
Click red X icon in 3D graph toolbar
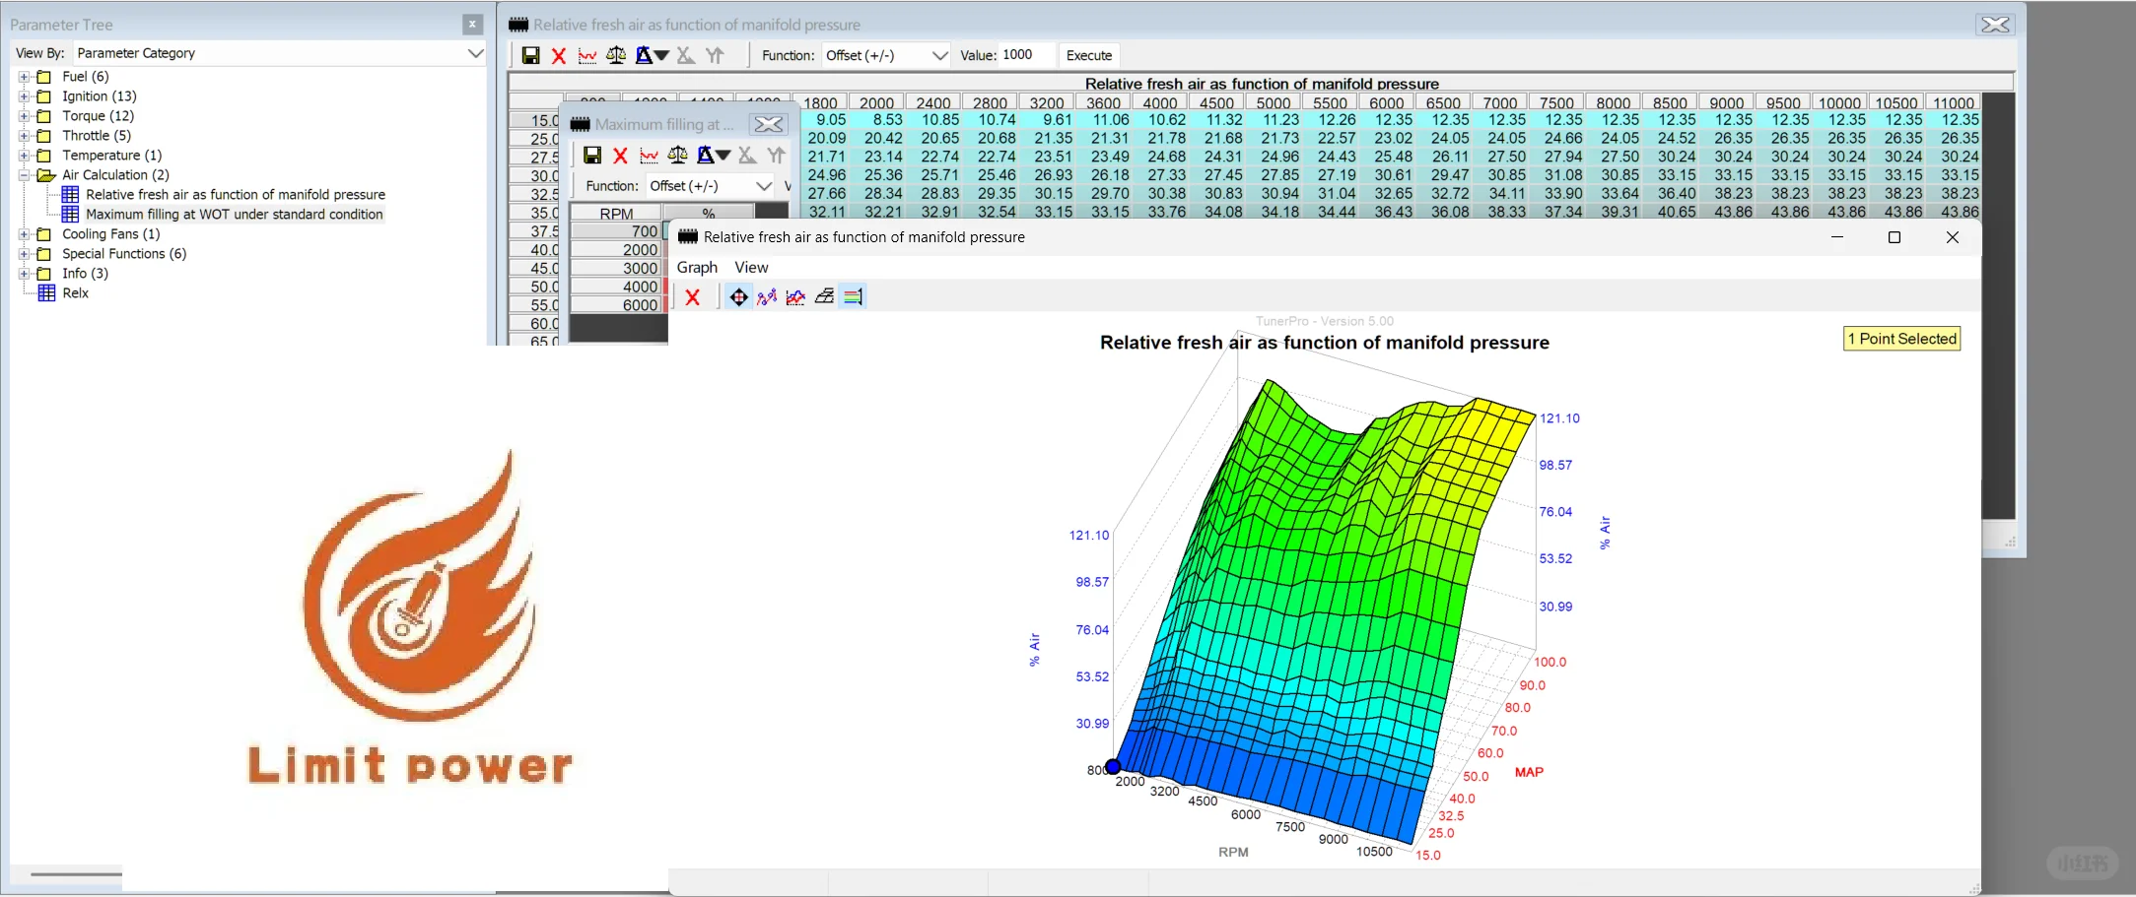coord(693,297)
